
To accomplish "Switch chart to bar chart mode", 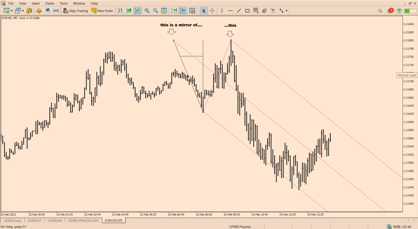I will point(120,11).
